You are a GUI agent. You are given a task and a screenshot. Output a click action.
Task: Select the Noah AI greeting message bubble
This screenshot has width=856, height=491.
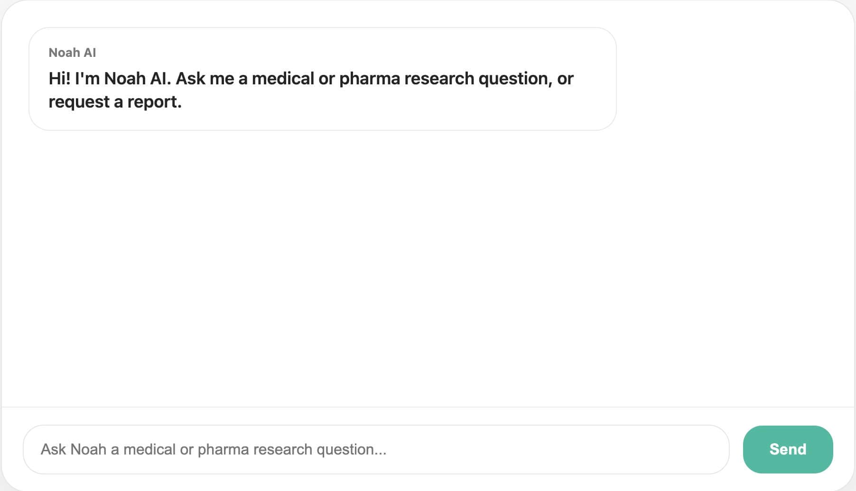(x=323, y=78)
